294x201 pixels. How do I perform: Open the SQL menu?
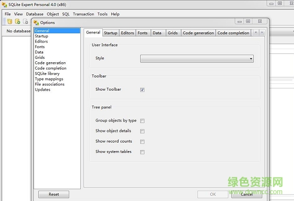pos(66,14)
